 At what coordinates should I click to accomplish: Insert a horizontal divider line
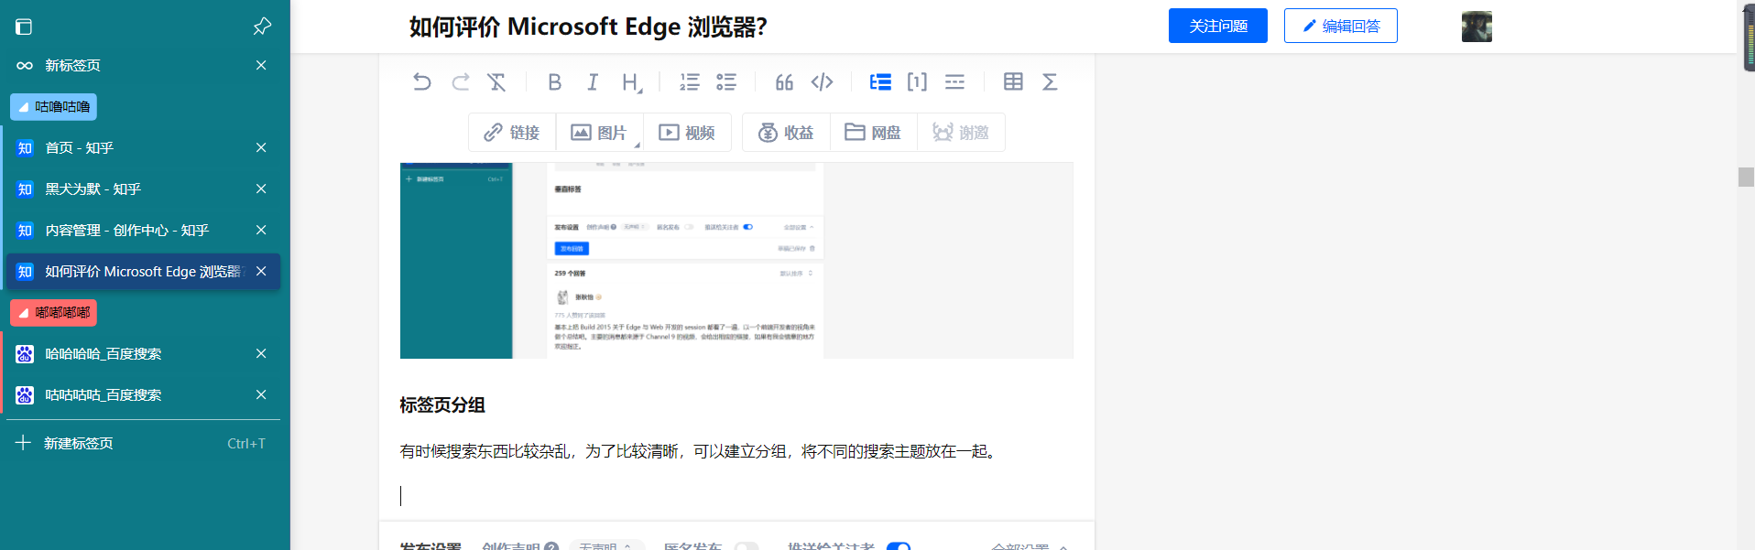coord(954,82)
